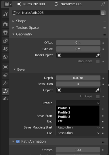
Task: Open the editor type menu
Action: click(x=8, y=4)
